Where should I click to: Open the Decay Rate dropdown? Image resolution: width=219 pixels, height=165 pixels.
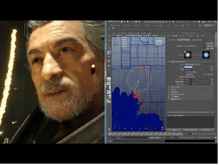(190, 77)
